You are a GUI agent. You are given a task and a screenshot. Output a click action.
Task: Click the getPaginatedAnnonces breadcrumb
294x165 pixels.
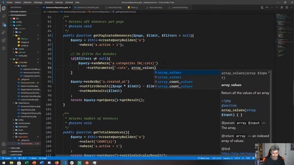[x=125, y=12]
